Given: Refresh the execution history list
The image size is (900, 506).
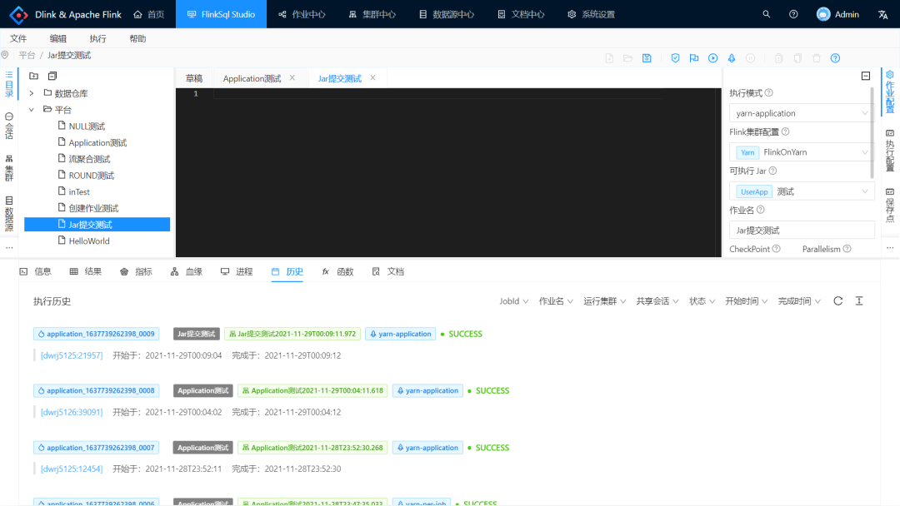Looking at the screenshot, I should (838, 300).
